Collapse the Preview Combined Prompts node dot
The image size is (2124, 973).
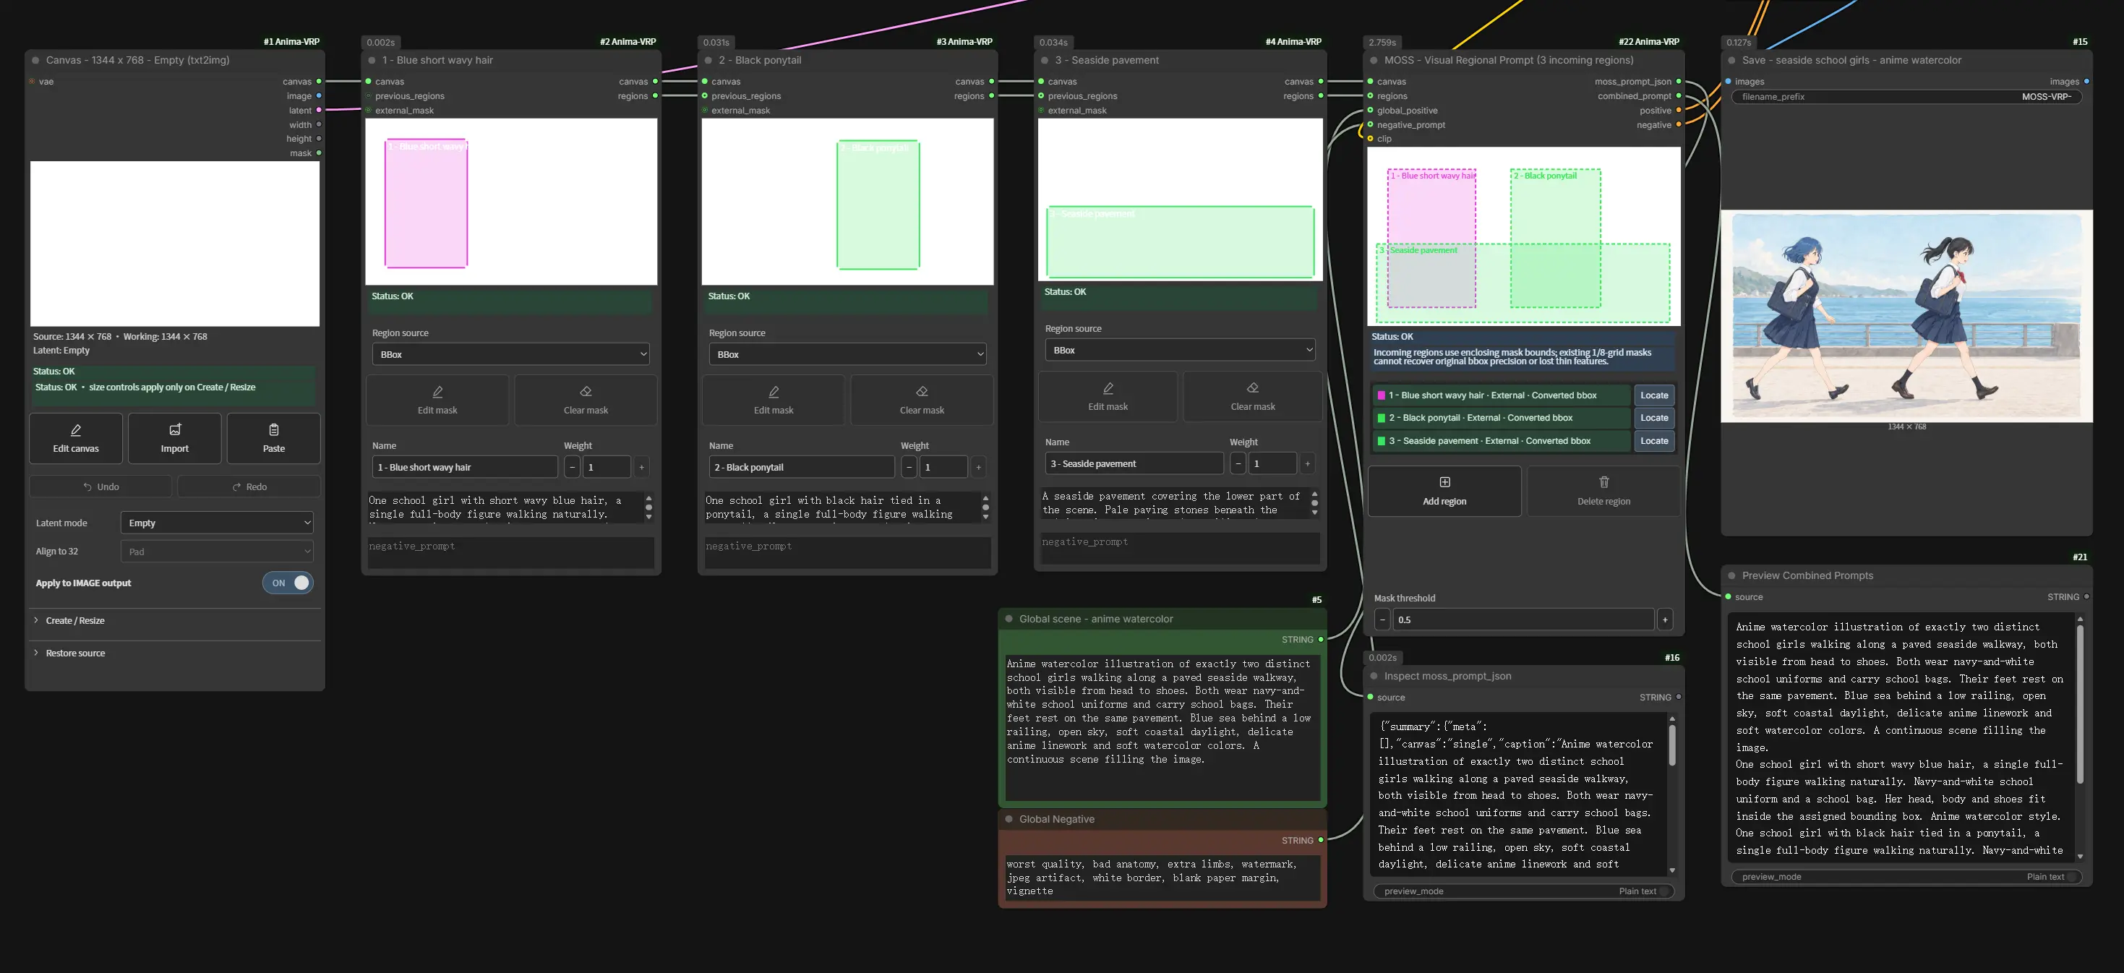pyautogui.click(x=1731, y=576)
